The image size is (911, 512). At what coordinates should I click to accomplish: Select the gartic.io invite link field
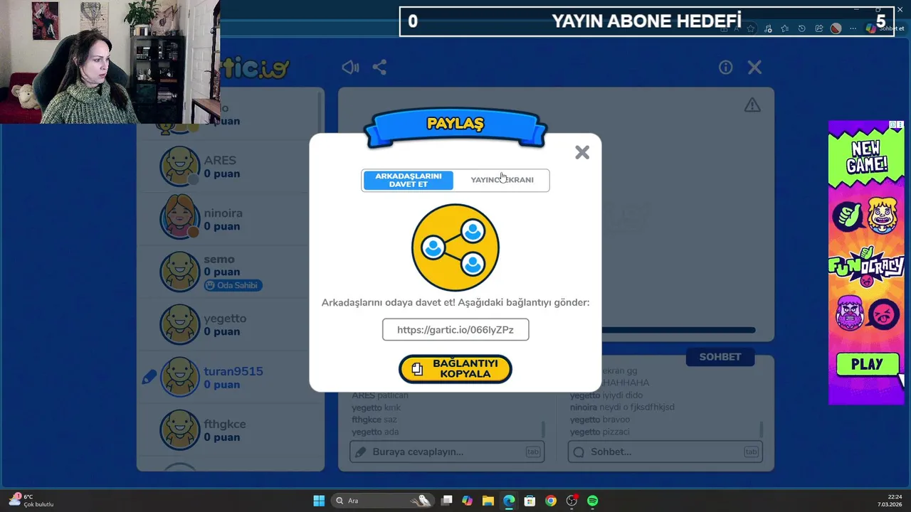[455, 330]
